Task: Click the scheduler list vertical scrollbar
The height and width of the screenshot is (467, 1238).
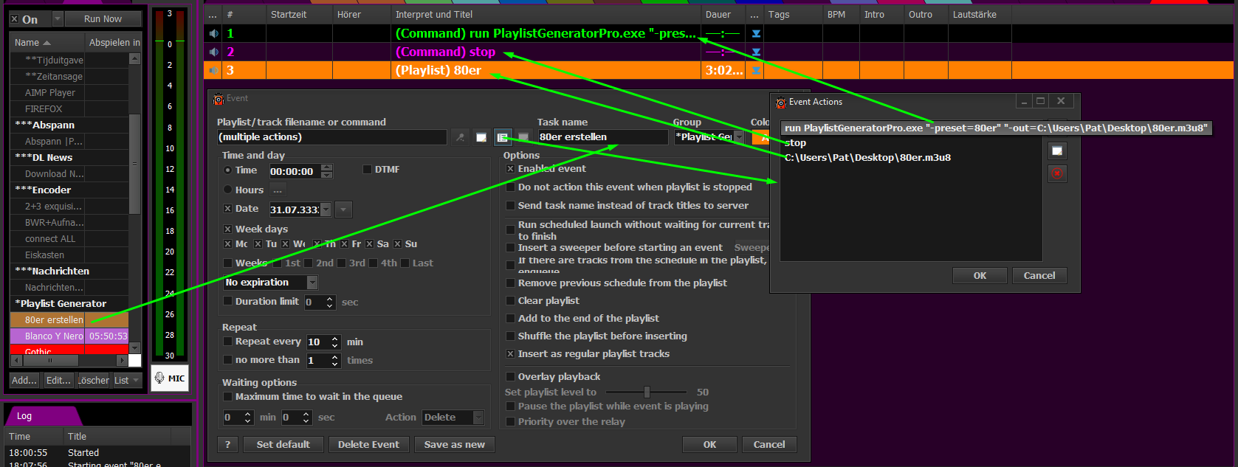Action: (134, 203)
